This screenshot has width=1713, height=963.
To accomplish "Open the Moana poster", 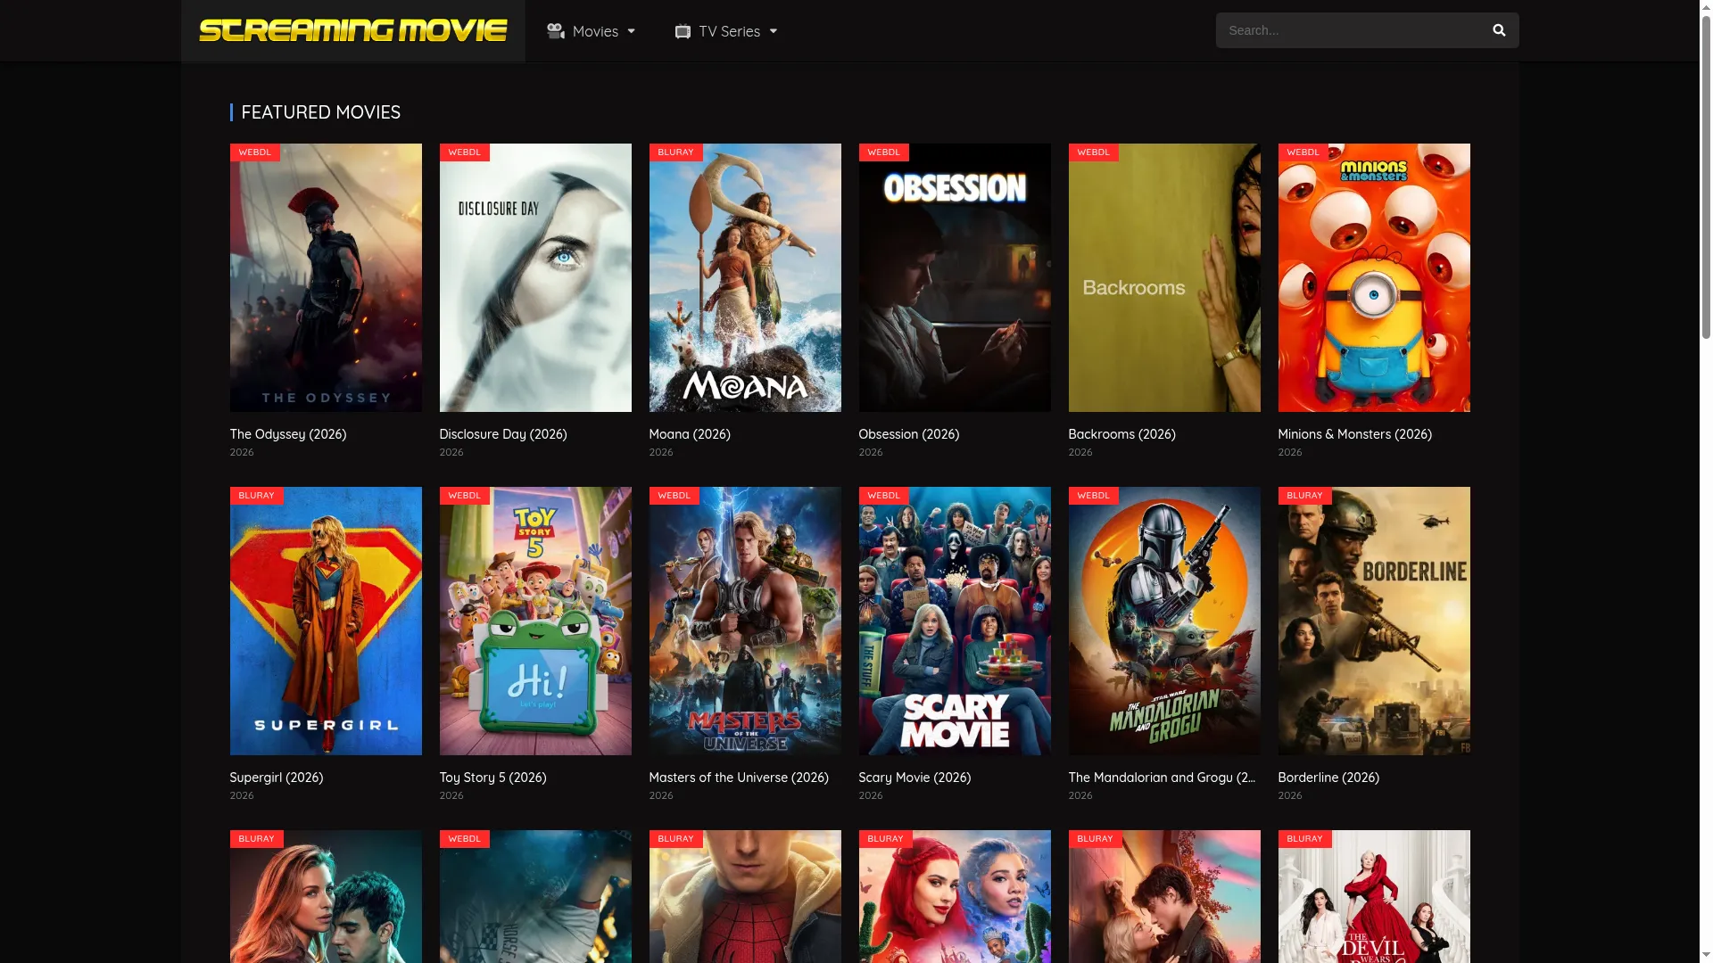I will (x=745, y=277).
